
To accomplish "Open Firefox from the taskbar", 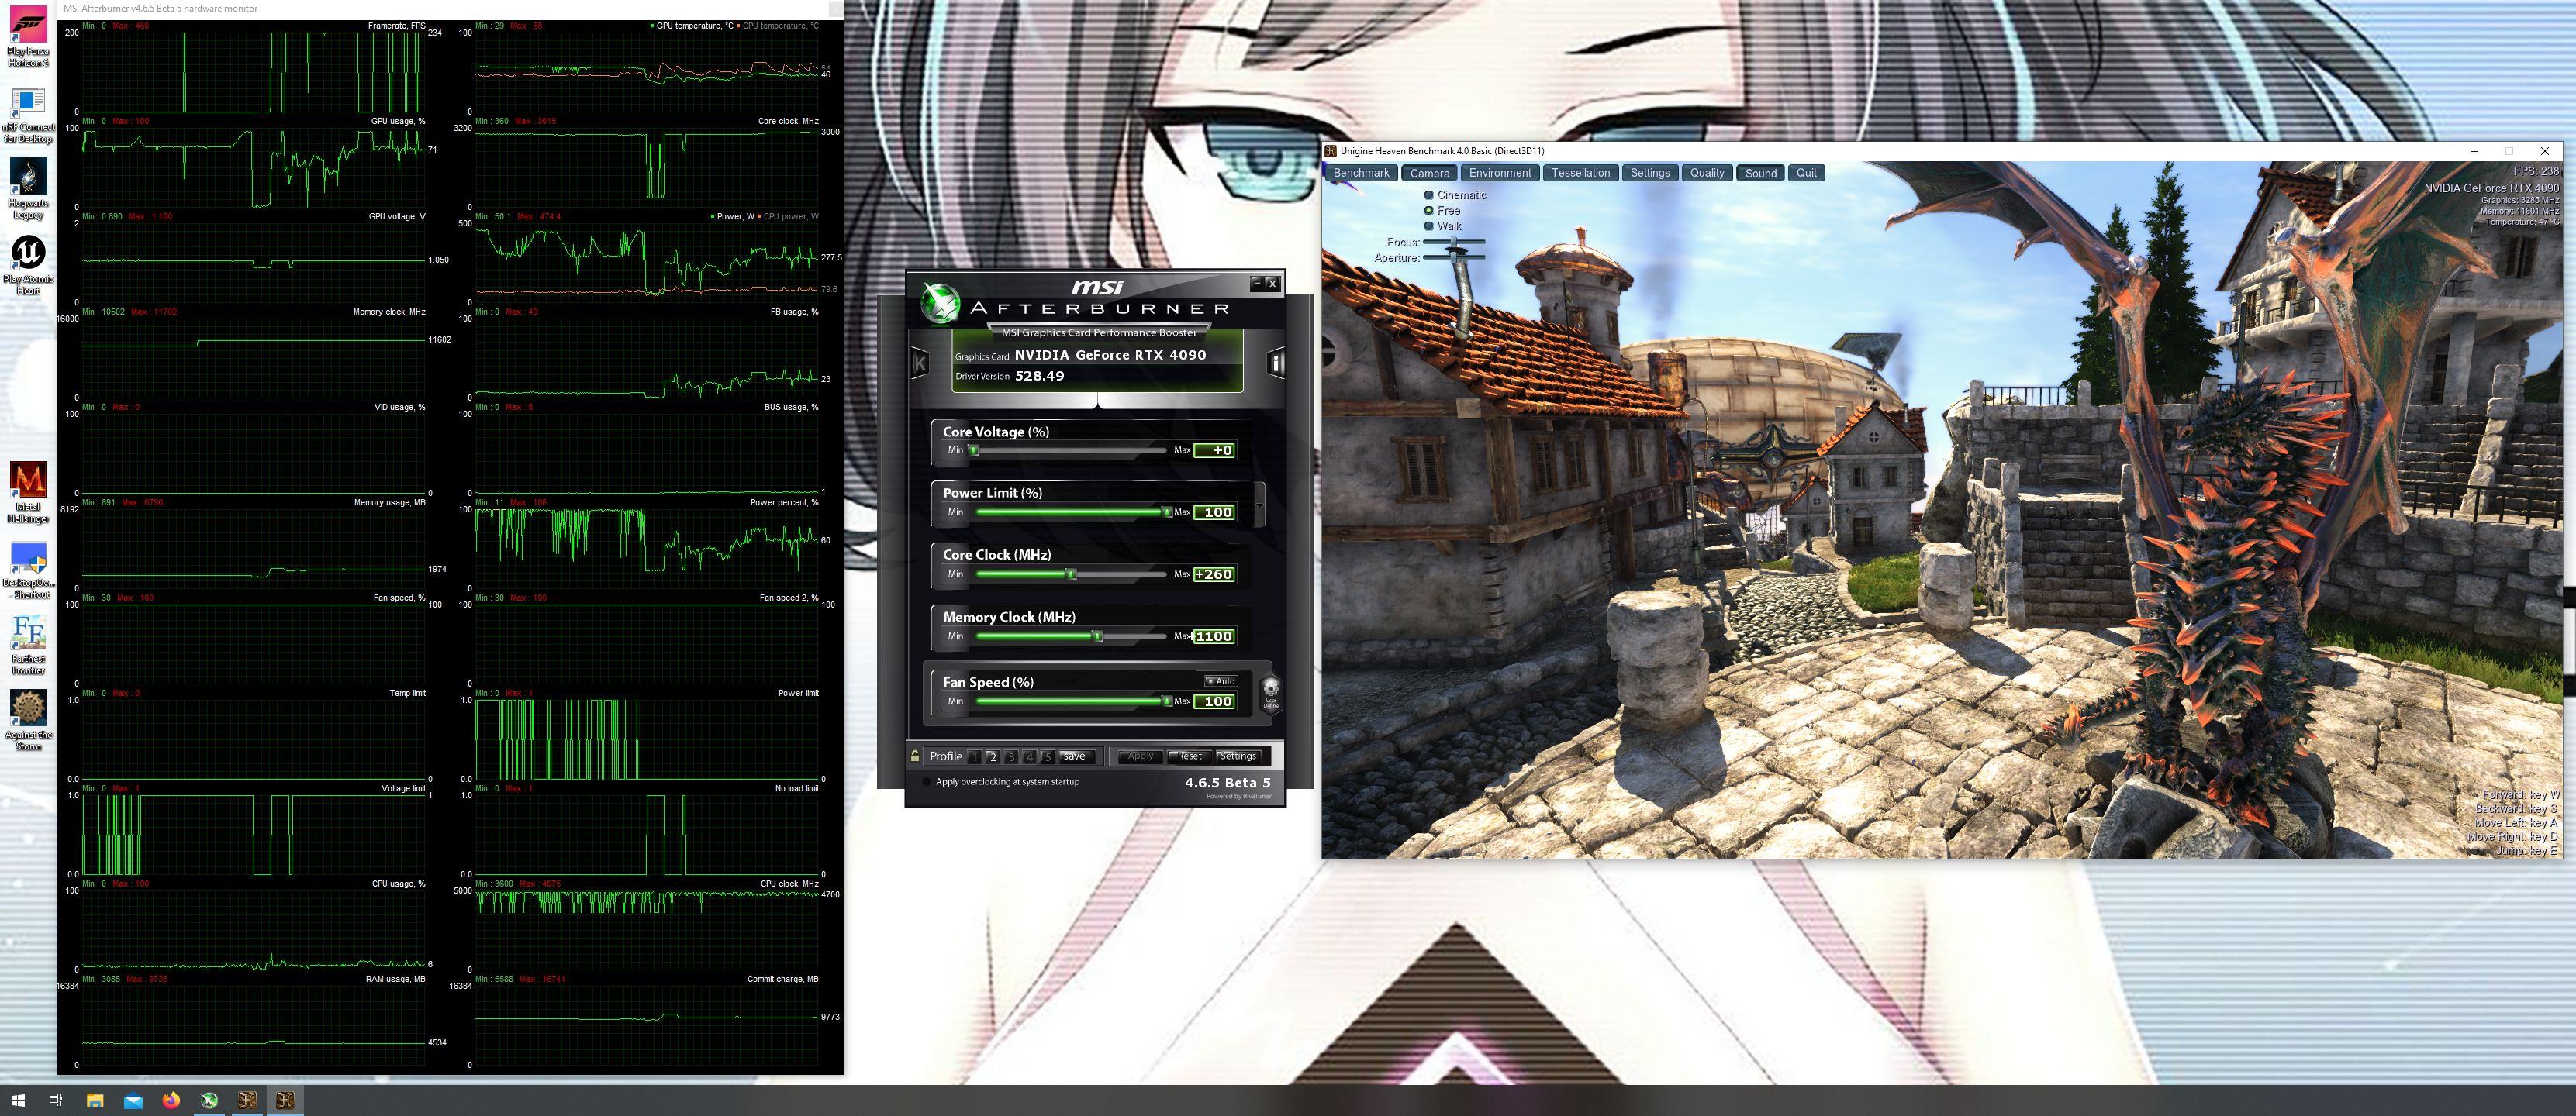I will [171, 1100].
